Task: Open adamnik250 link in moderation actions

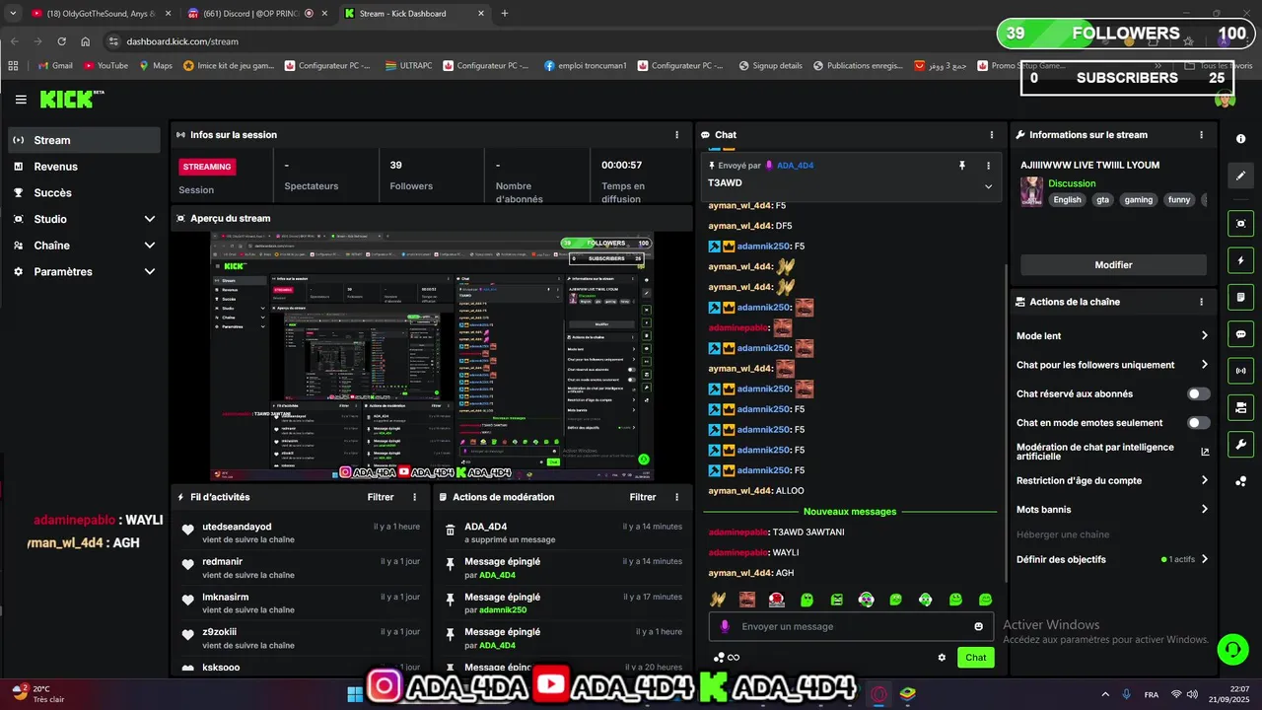Action: (503, 610)
